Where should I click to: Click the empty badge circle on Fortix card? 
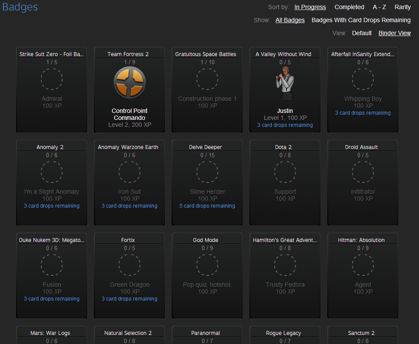point(130,265)
